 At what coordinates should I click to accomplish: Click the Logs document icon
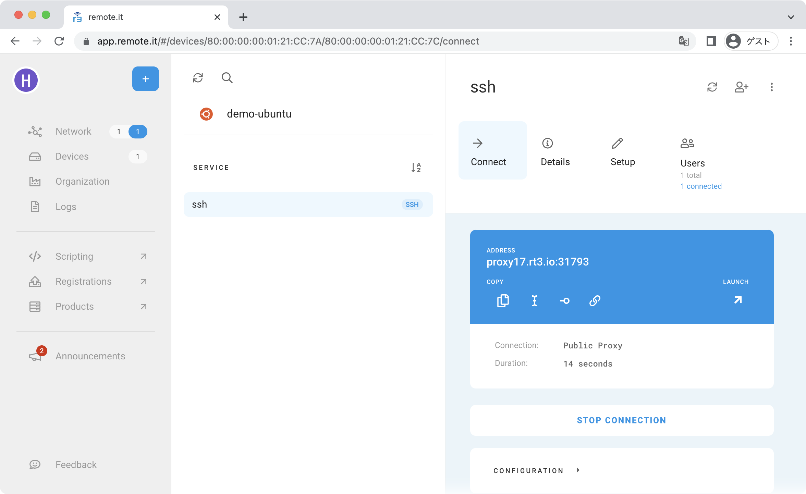(x=35, y=207)
